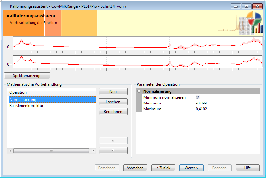Image resolution: width=266 pixels, height=178 pixels.
Task: Click the move-up arrow button
Action: pyautogui.click(x=113, y=140)
